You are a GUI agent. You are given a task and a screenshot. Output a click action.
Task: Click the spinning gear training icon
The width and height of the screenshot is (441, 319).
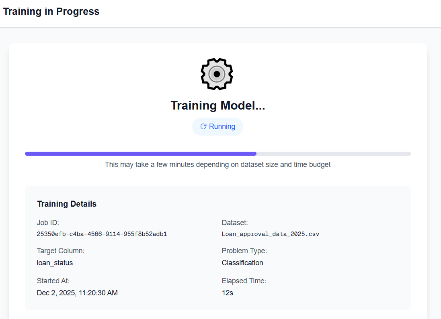click(x=217, y=74)
